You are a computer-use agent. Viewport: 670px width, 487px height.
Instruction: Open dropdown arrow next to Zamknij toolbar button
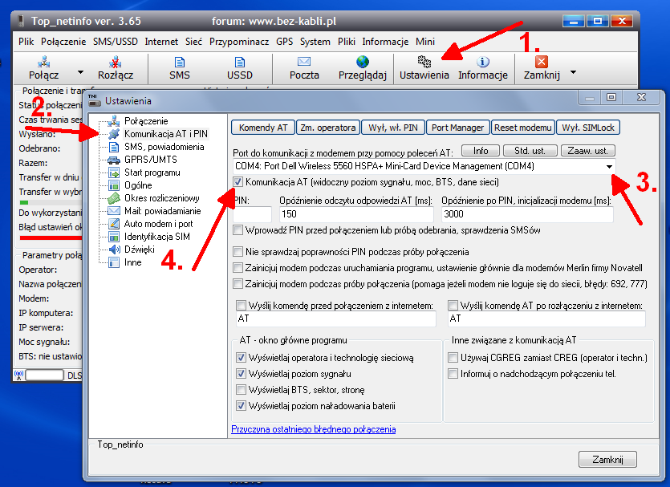click(573, 71)
